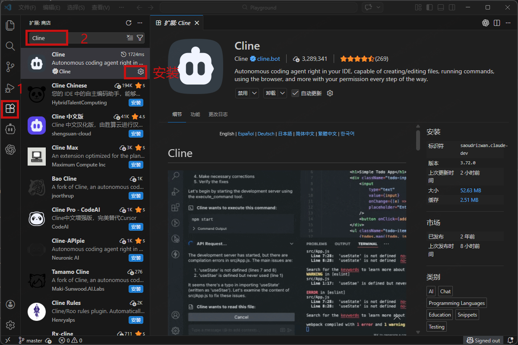
Task: Install the Cline Max extension
Action: (136, 165)
